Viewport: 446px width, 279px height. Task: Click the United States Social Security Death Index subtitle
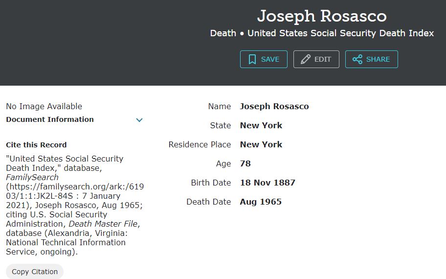(340, 33)
